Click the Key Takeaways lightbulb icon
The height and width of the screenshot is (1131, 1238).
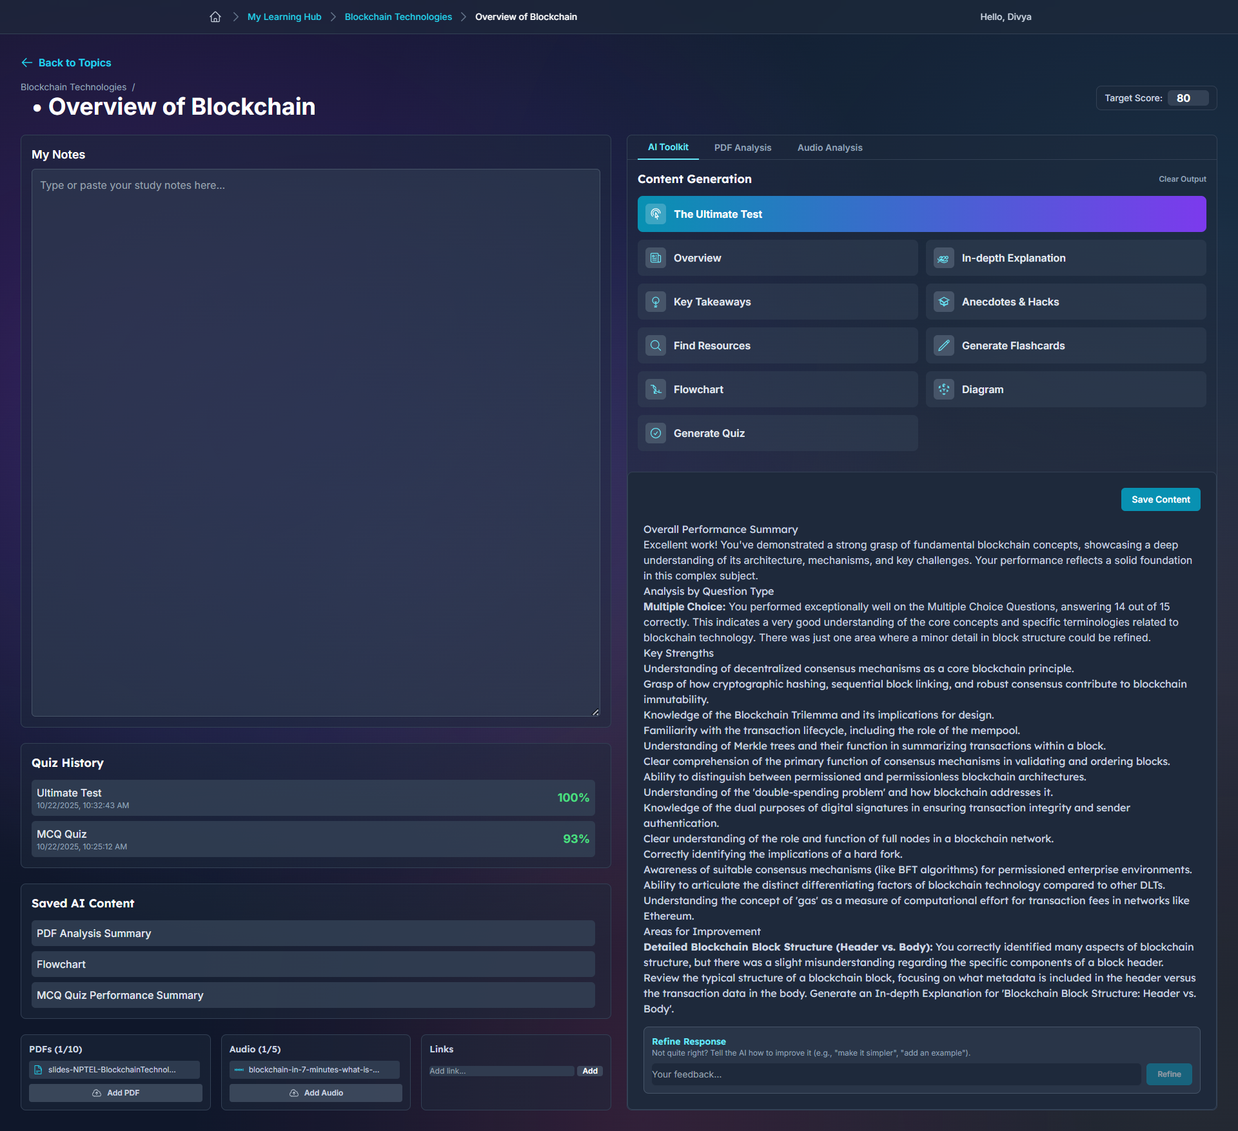click(656, 302)
